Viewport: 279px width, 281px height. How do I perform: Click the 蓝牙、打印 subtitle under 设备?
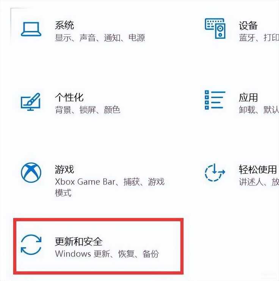pyautogui.click(x=259, y=38)
